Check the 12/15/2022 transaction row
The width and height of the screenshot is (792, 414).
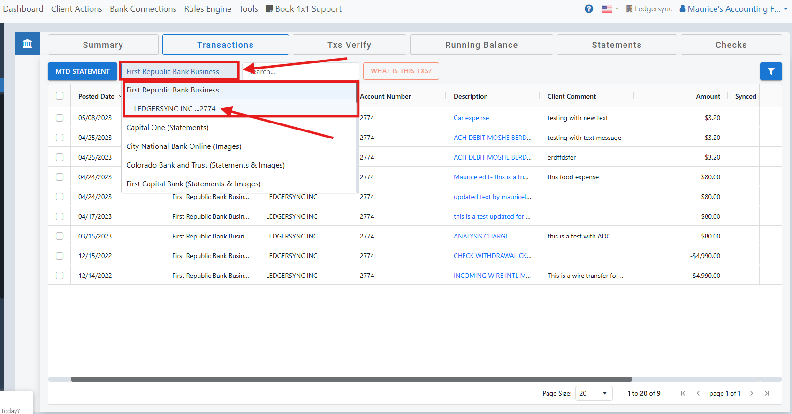60,256
